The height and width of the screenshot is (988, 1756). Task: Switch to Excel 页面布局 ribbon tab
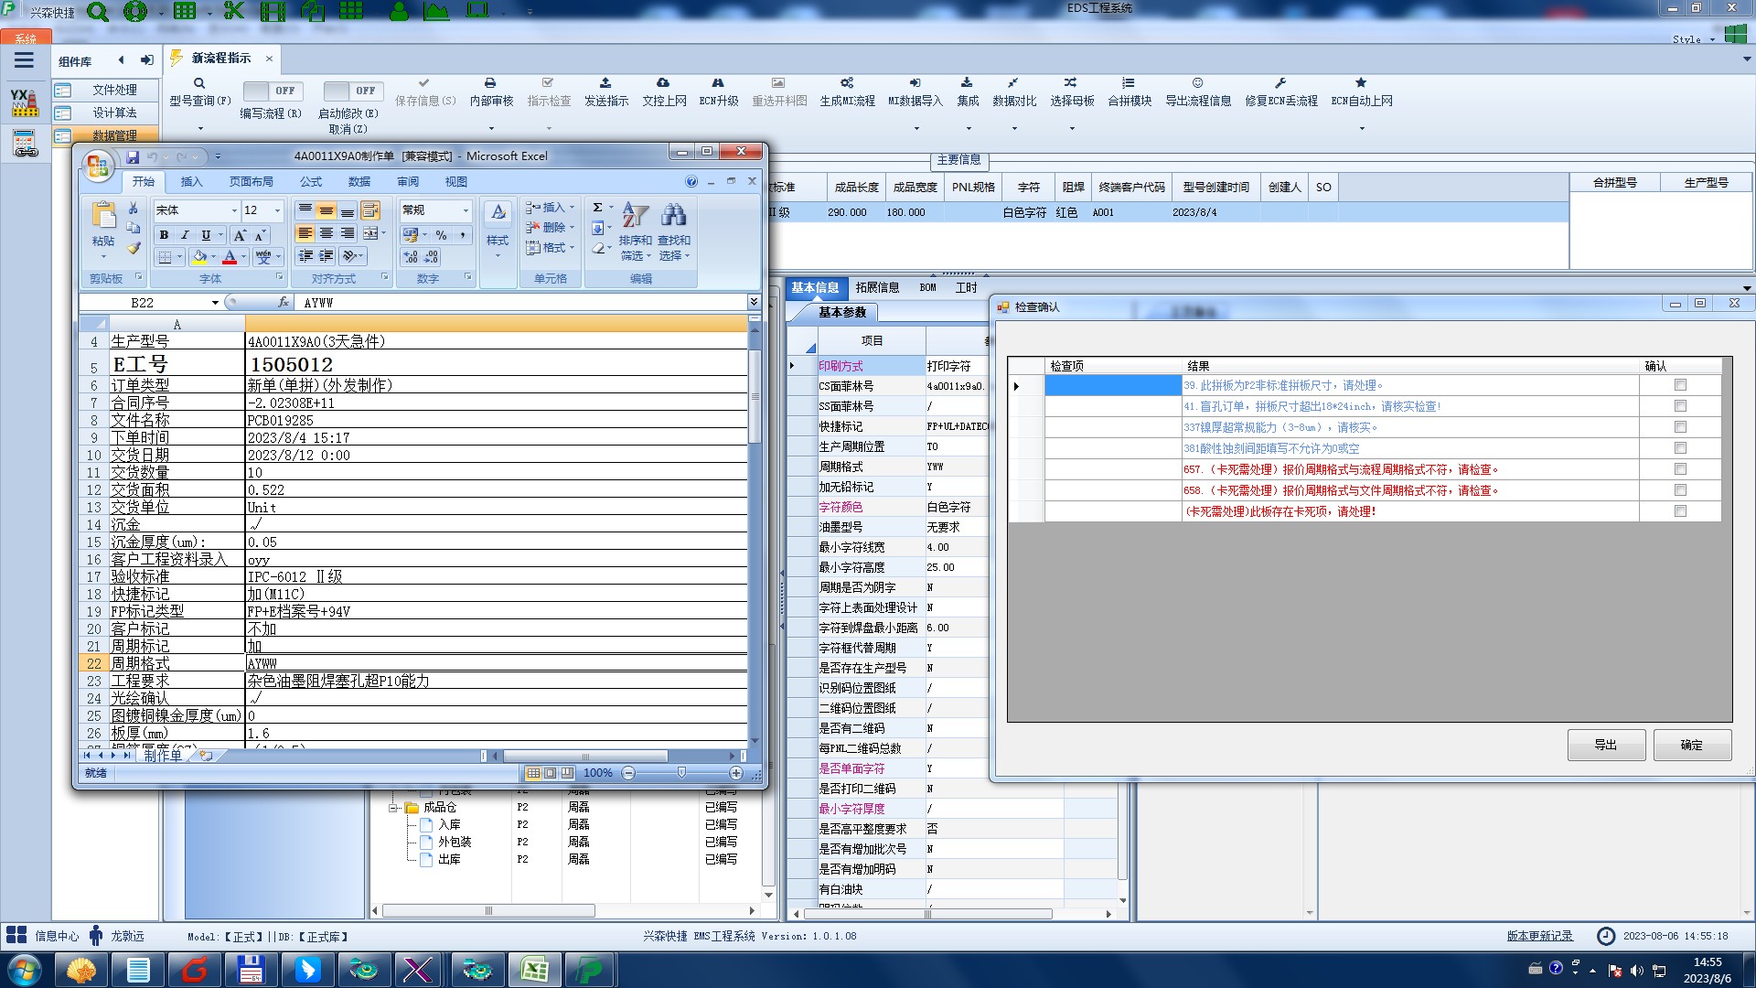click(x=251, y=182)
